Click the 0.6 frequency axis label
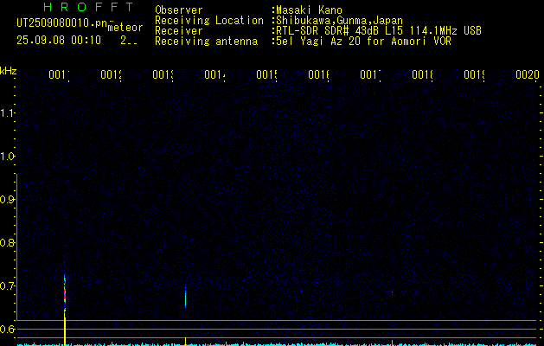Screen dimensions: 544x346 tap(7, 329)
